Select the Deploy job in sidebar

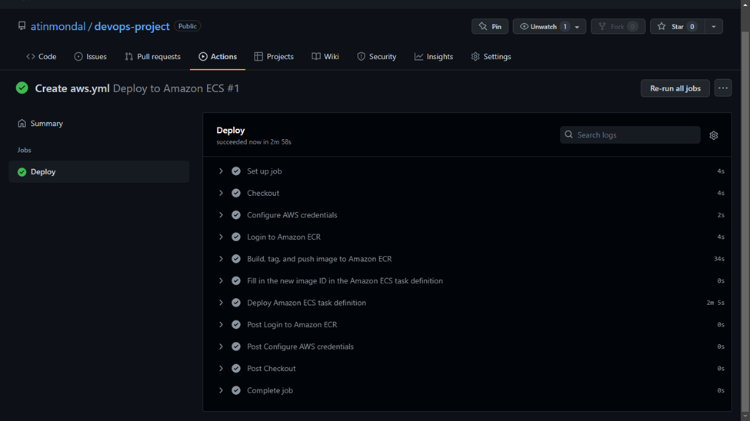pos(99,171)
